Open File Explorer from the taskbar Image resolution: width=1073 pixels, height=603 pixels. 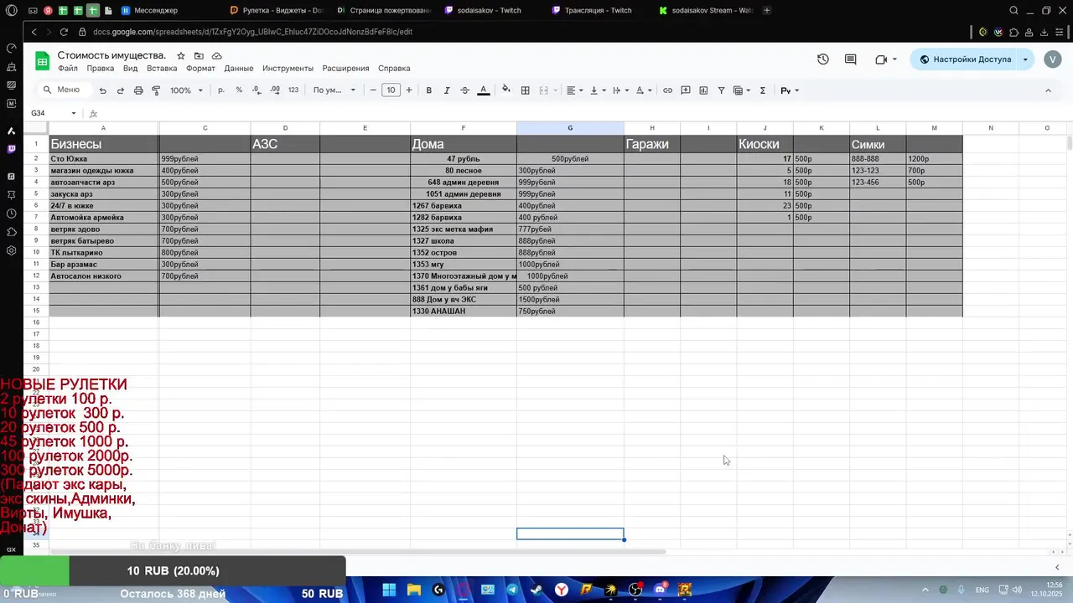pos(414,590)
